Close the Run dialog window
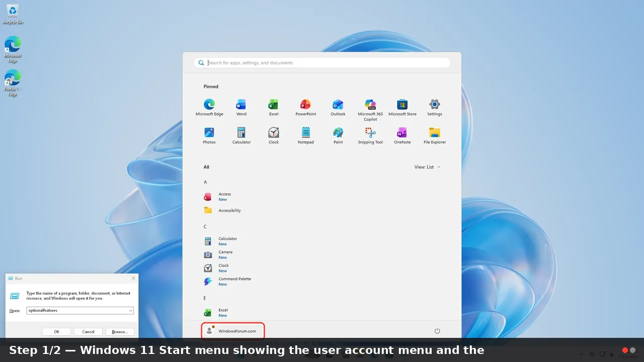 133,278
